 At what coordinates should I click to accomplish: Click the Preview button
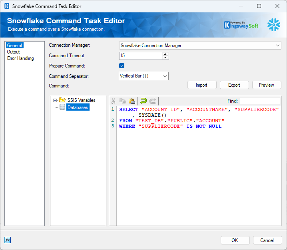[x=266, y=85]
